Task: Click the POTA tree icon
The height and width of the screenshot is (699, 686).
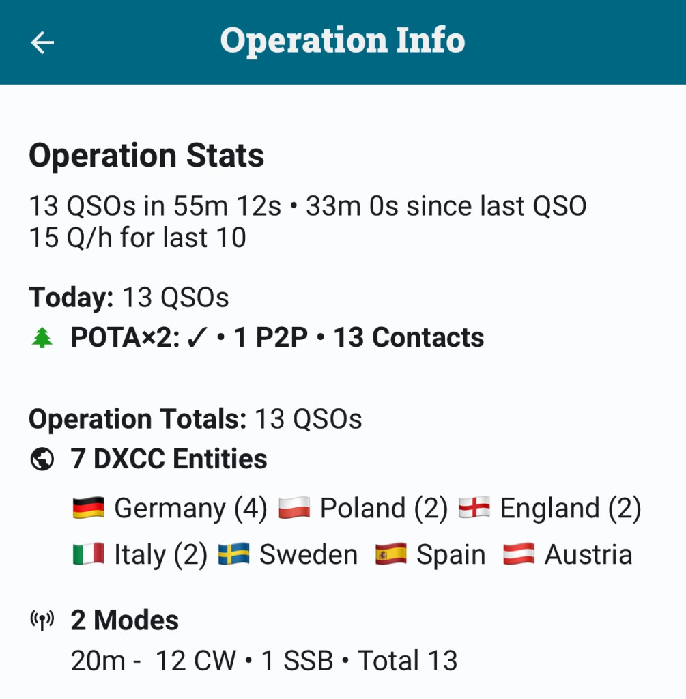Action: (42, 338)
